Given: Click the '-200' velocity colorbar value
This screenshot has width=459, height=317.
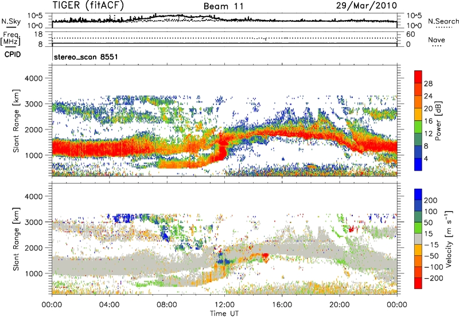Looking at the screenshot, I should pyautogui.click(x=433, y=278).
